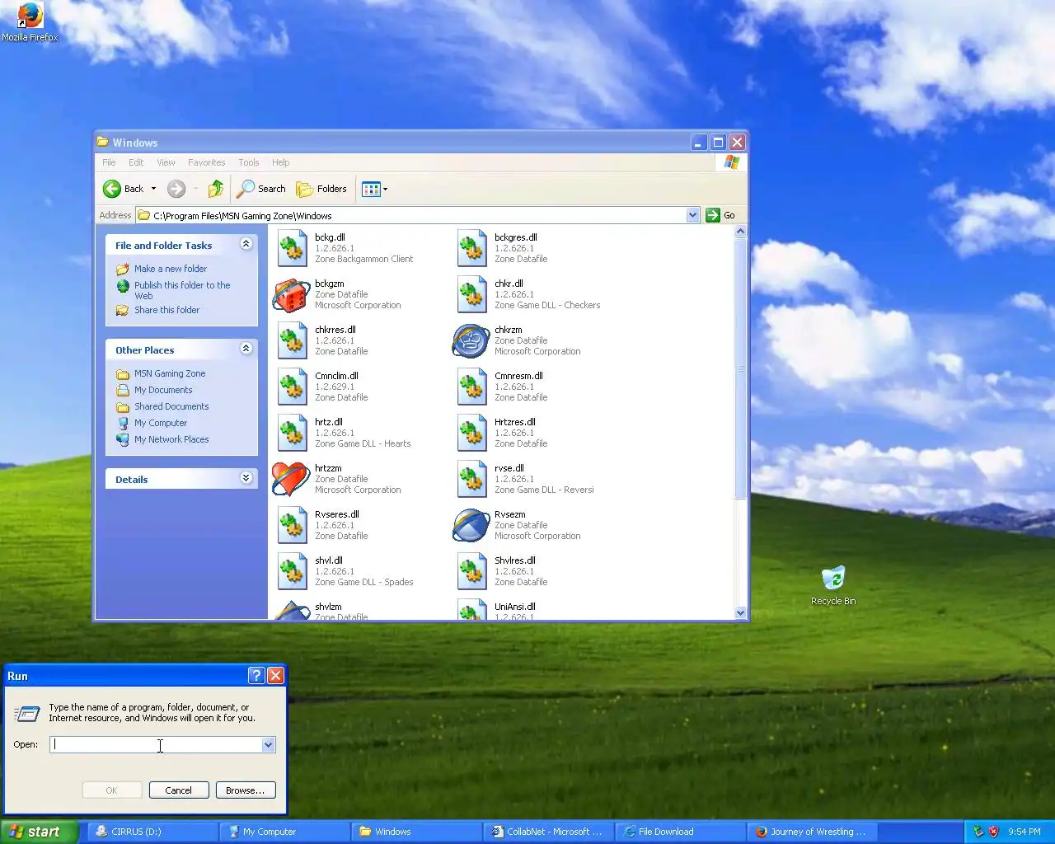
Task: Open Shared Documents from Other Places
Action: coord(171,406)
